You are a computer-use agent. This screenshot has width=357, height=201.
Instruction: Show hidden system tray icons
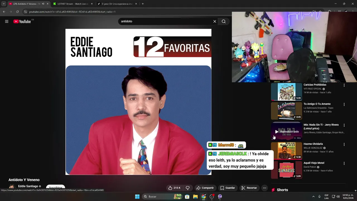click(313, 197)
